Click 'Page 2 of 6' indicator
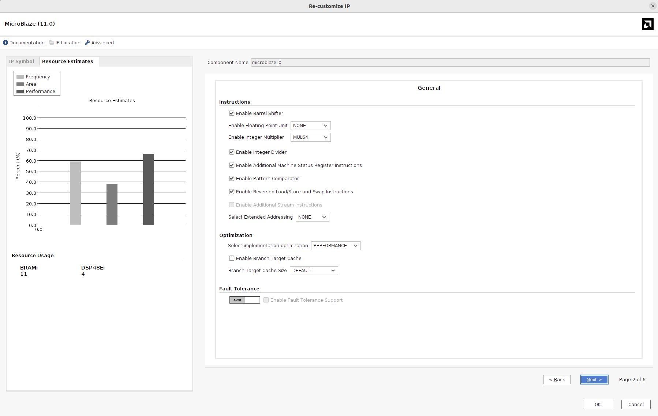The height and width of the screenshot is (416, 658). [x=632, y=380]
